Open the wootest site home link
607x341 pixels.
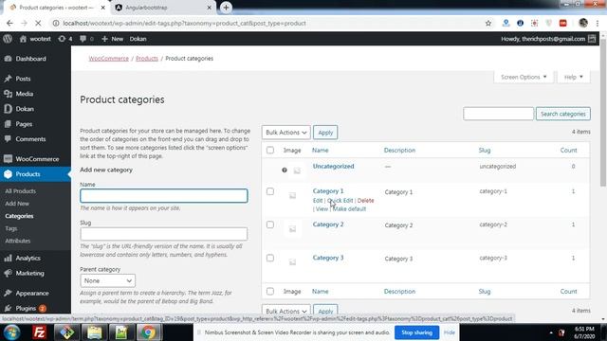35,39
